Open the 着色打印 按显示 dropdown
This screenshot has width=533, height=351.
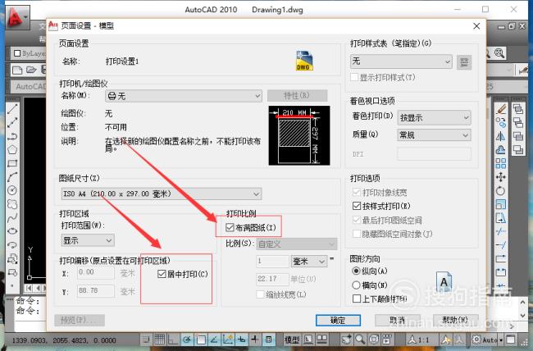[x=434, y=117]
